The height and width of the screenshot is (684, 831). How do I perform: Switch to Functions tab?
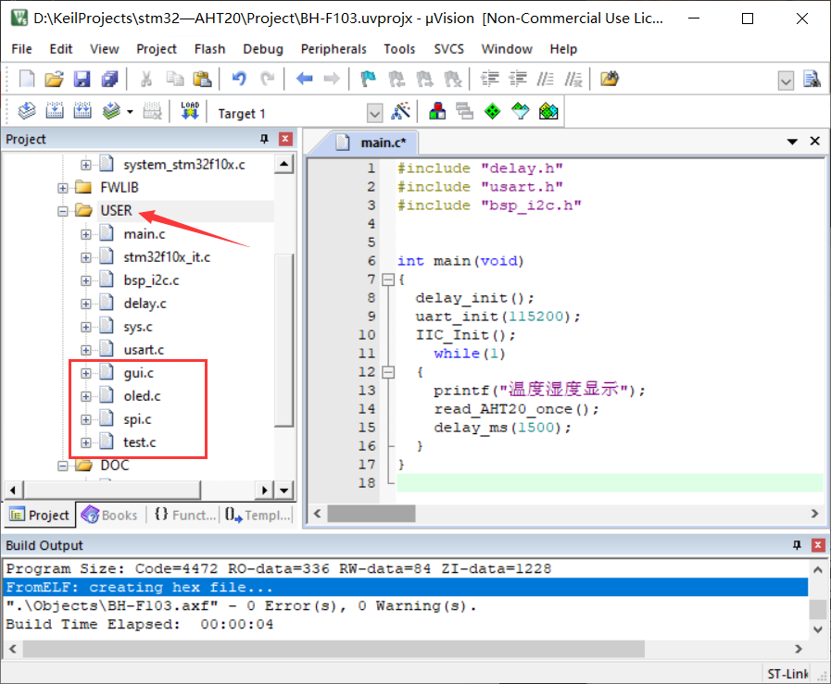click(184, 516)
